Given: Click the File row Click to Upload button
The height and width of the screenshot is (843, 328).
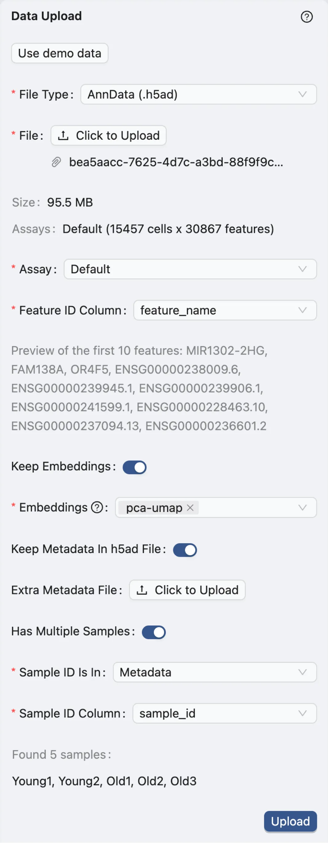Looking at the screenshot, I should point(108,135).
